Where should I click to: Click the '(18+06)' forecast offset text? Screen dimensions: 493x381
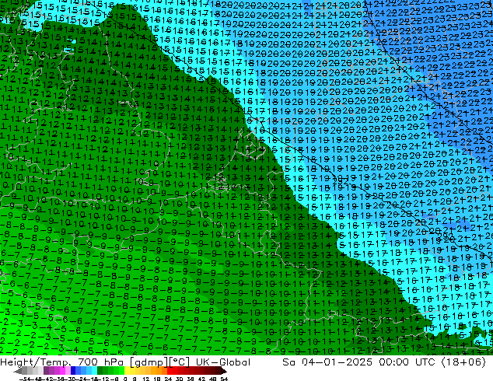463,362
